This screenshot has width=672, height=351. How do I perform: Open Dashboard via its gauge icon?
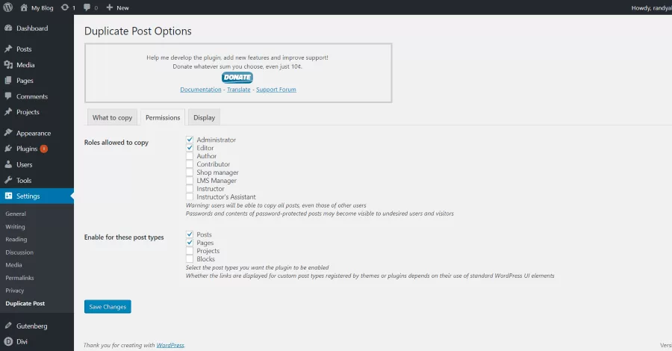coord(8,28)
